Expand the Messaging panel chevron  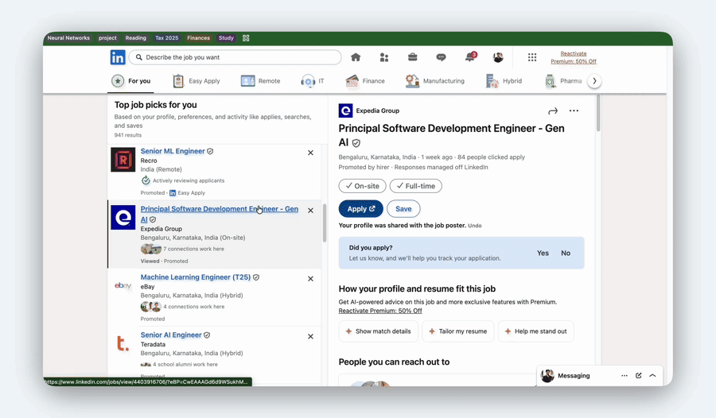click(652, 376)
